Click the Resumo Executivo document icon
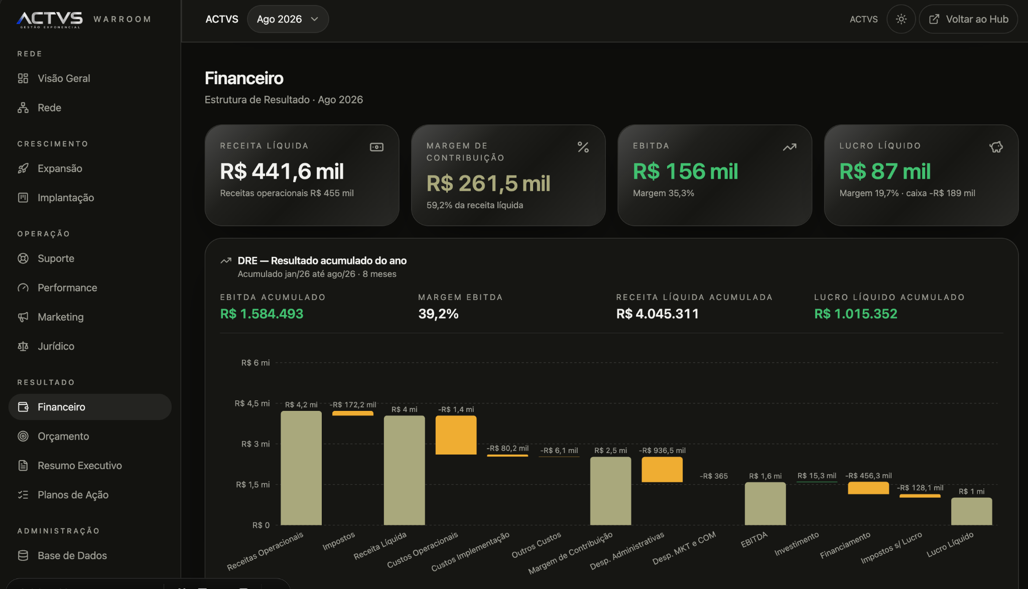The width and height of the screenshot is (1028, 589). point(23,466)
